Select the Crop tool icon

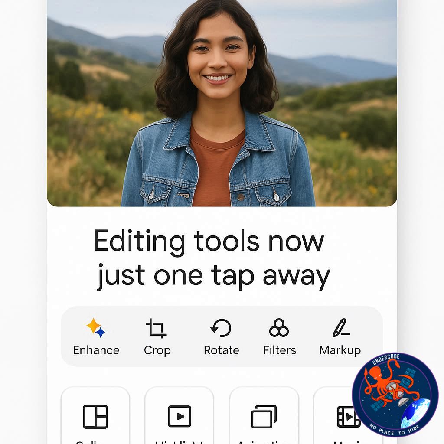pos(156,328)
